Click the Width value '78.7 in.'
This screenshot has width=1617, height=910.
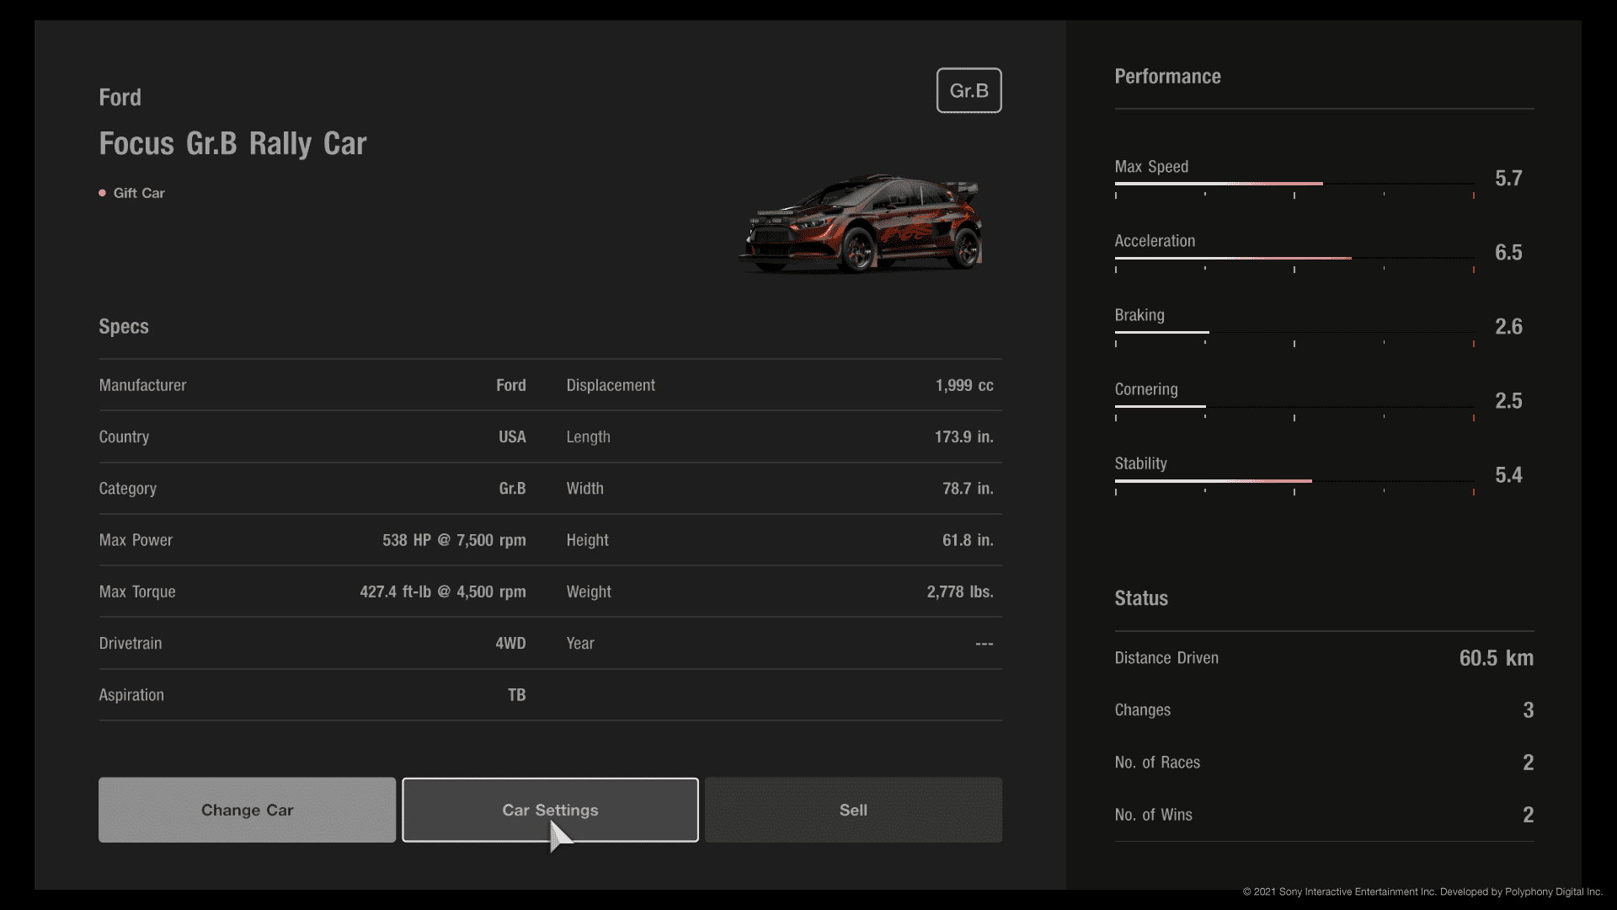968,489
